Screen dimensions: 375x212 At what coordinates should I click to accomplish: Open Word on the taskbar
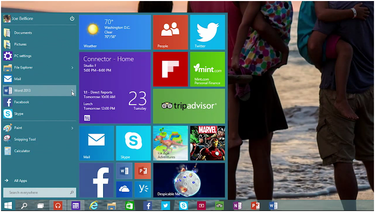[273, 205]
